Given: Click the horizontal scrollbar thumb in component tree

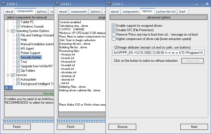Looking at the screenshot, I should [x=10, y=88].
